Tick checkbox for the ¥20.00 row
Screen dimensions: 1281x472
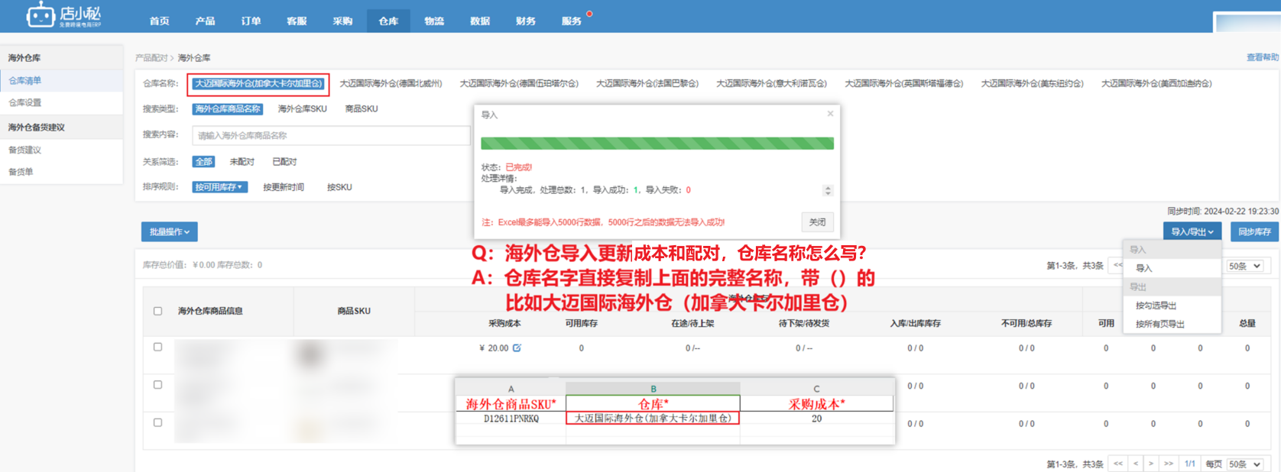(x=157, y=347)
